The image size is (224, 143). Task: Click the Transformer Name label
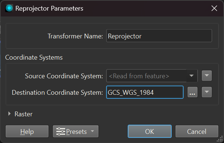[x=75, y=36]
